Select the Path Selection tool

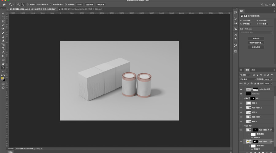3,56
